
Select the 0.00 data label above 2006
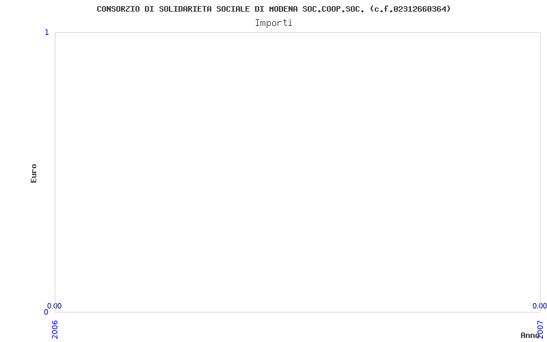(55, 306)
